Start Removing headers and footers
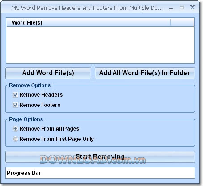The image size is (203, 187). pos(100,157)
